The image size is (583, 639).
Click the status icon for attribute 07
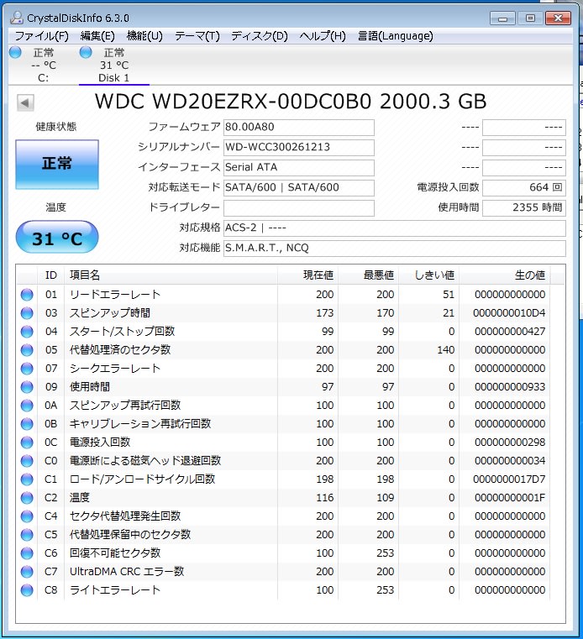tap(27, 369)
